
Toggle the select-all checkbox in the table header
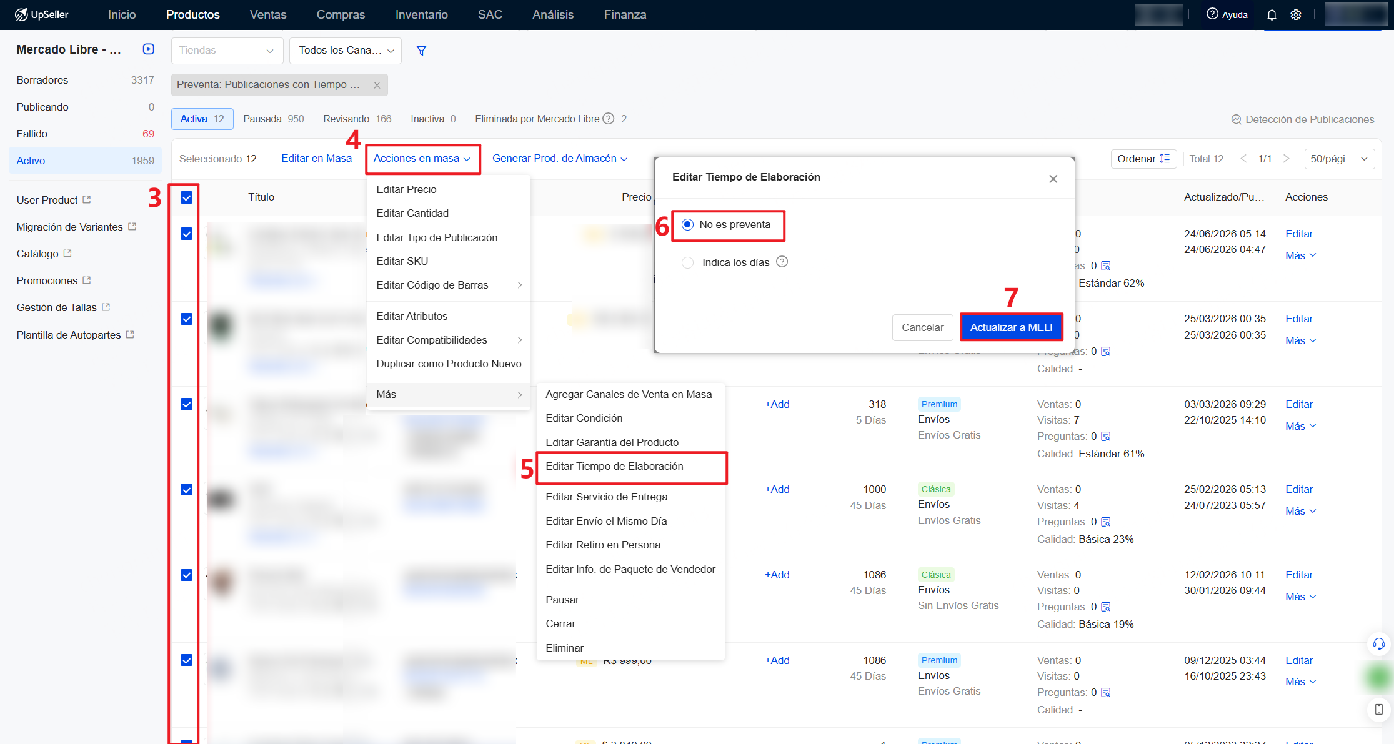pos(186,197)
